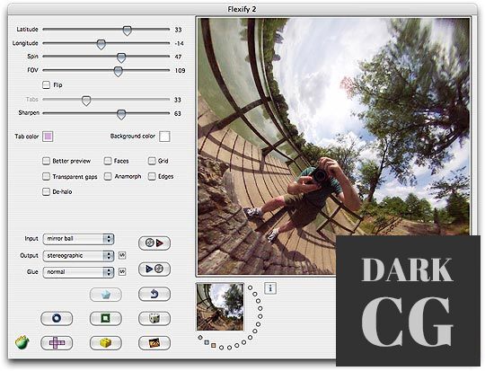This screenshot has width=485, height=371.
Task: Toggle the Grid checkbox
Action: [152, 161]
